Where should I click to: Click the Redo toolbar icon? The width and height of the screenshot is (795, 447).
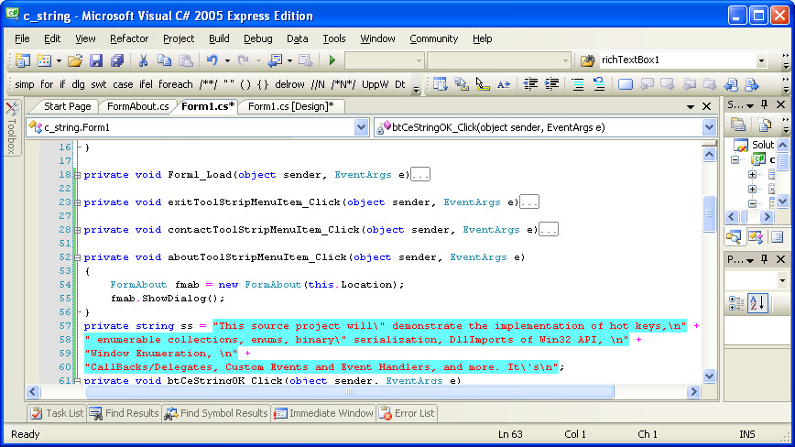244,60
